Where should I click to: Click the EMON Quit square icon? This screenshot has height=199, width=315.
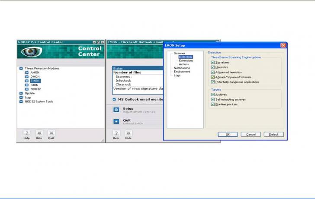[x=116, y=121]
